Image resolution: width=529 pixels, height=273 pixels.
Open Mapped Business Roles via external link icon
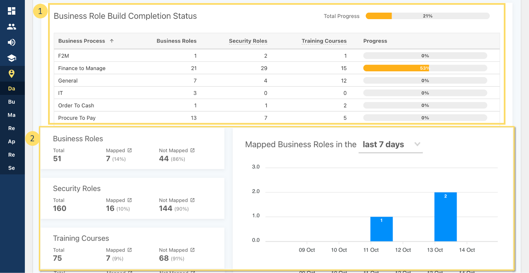129,150
